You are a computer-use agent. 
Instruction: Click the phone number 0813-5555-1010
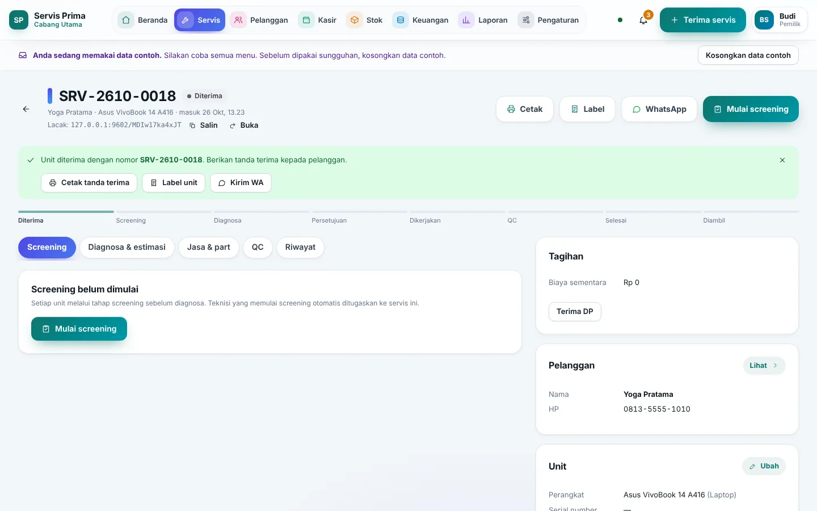click(657, 409)
